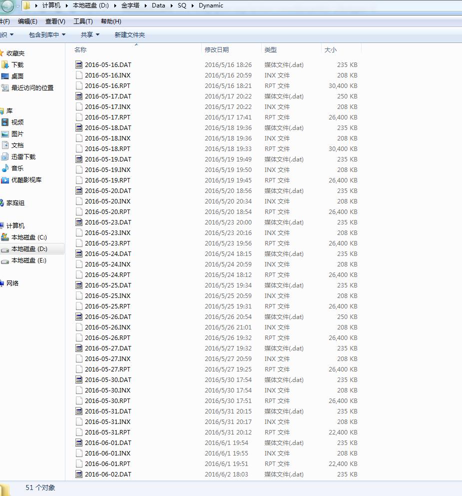Image resolution: width=462 pixels, height=496 pixels.
Task: Click the 网络 network icon
Action: click(x=2, y=283)
